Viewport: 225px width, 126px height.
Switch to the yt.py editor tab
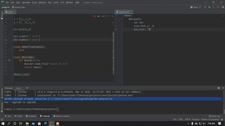(x=10, y=12)
